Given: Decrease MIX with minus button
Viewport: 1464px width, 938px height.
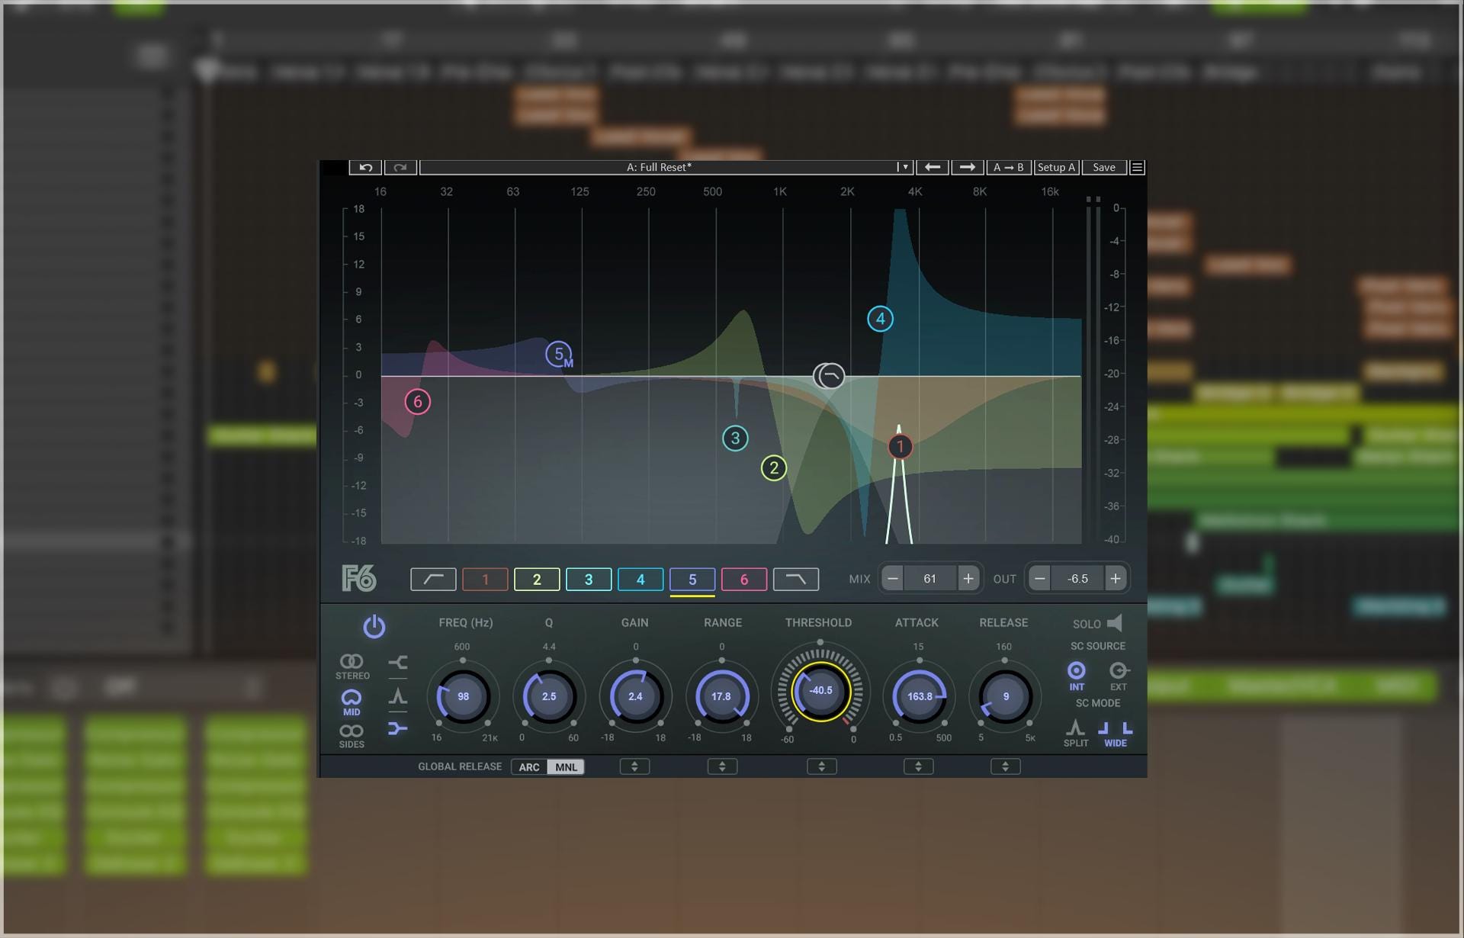Looking at the screenshot, I should point(892,578).
